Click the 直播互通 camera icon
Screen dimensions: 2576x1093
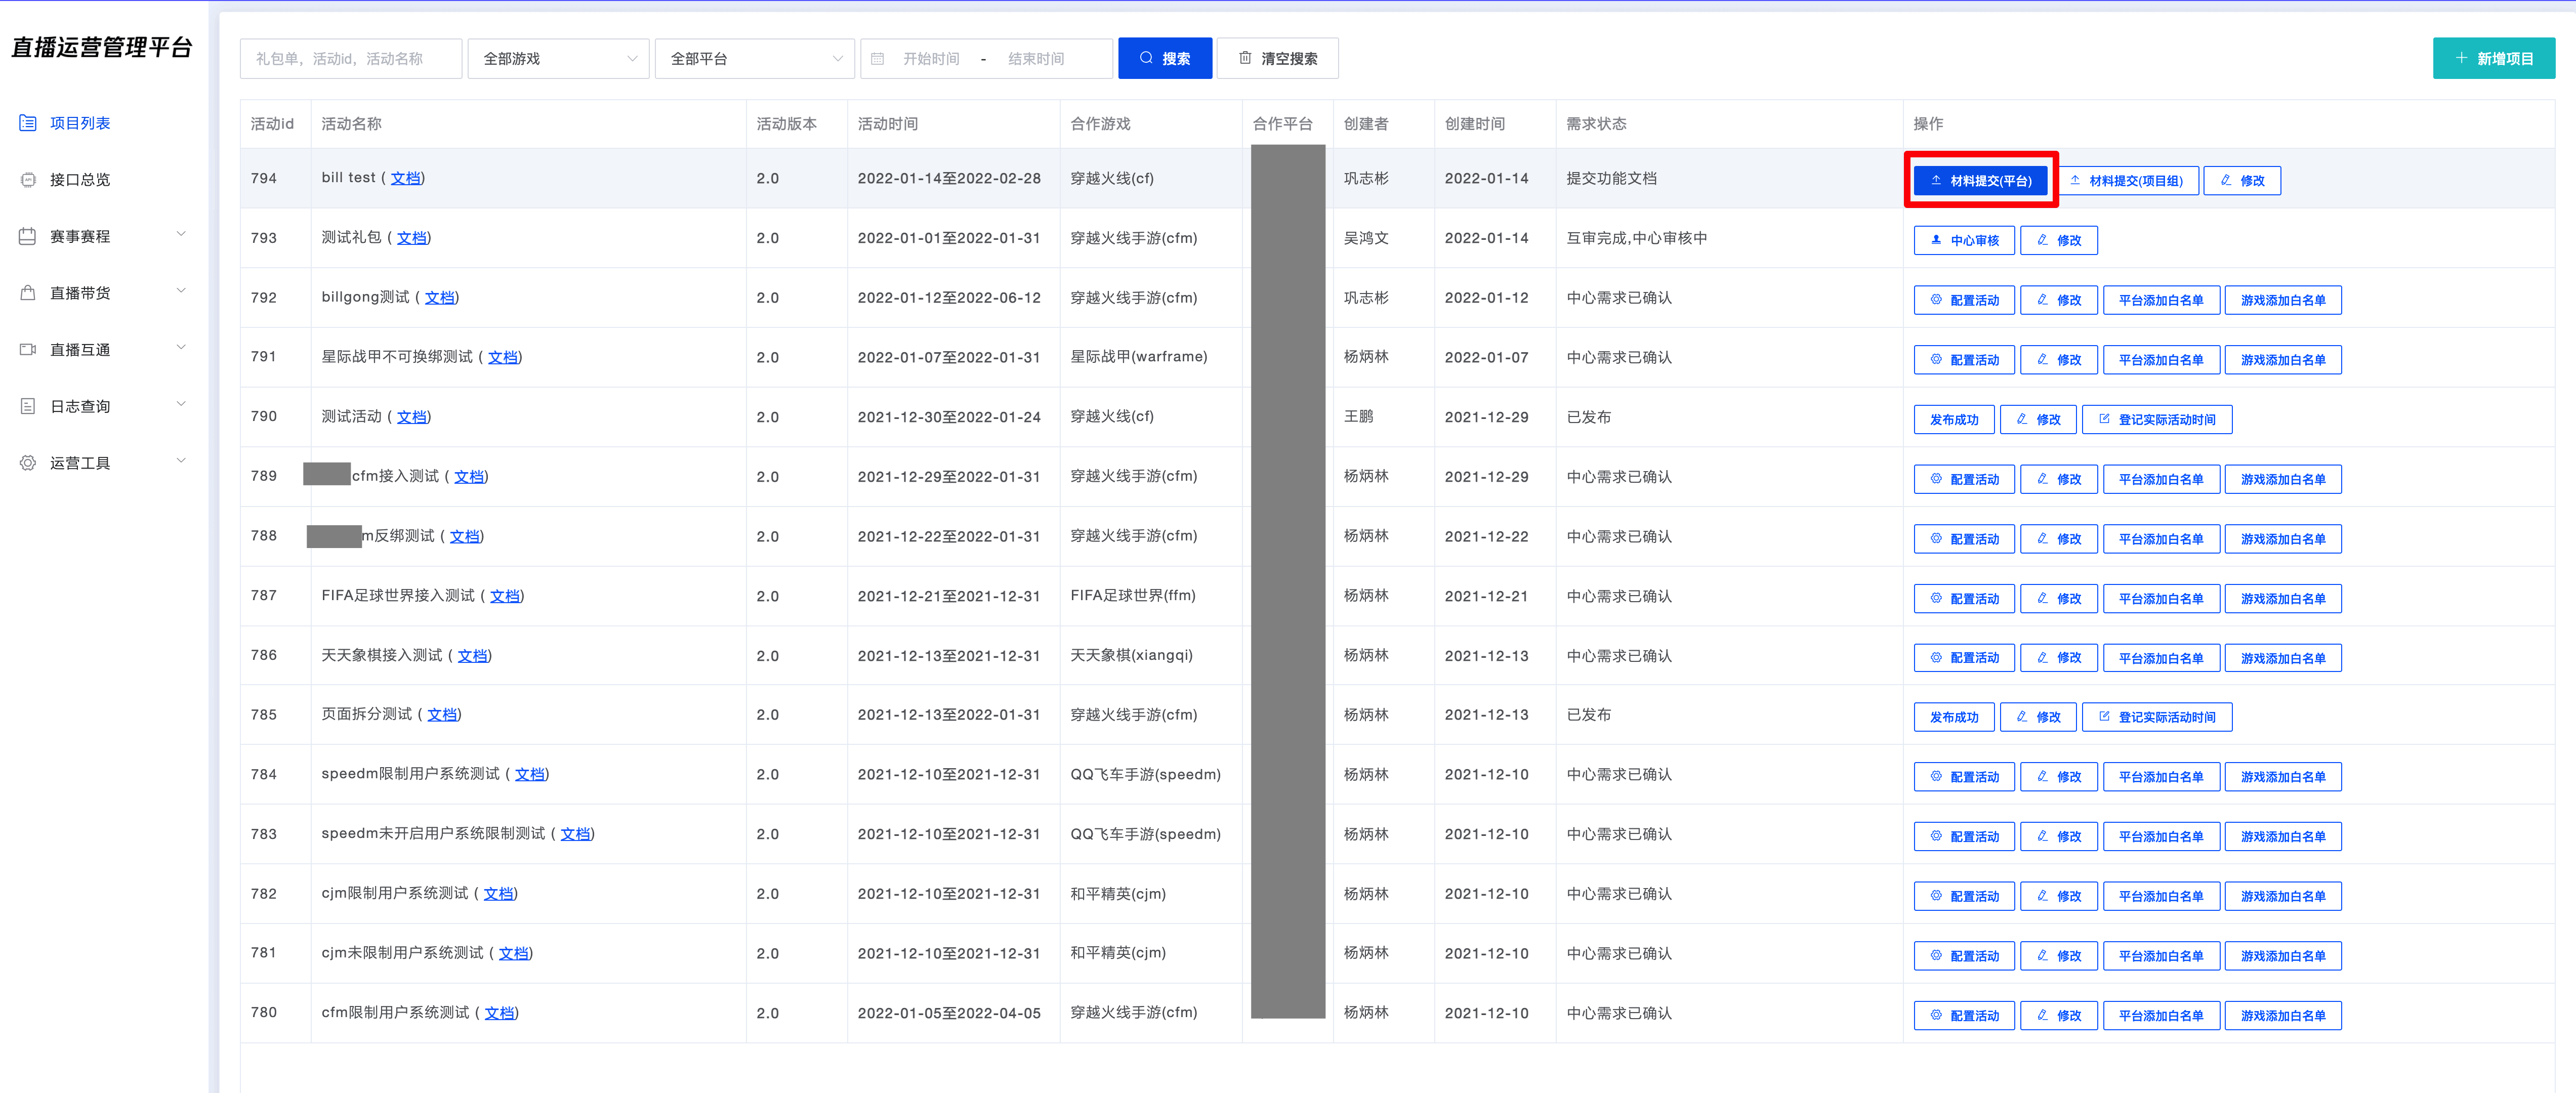pos(28,350)
